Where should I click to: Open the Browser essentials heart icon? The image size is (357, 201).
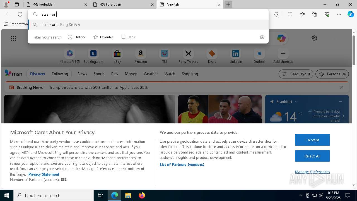[327, 14]
